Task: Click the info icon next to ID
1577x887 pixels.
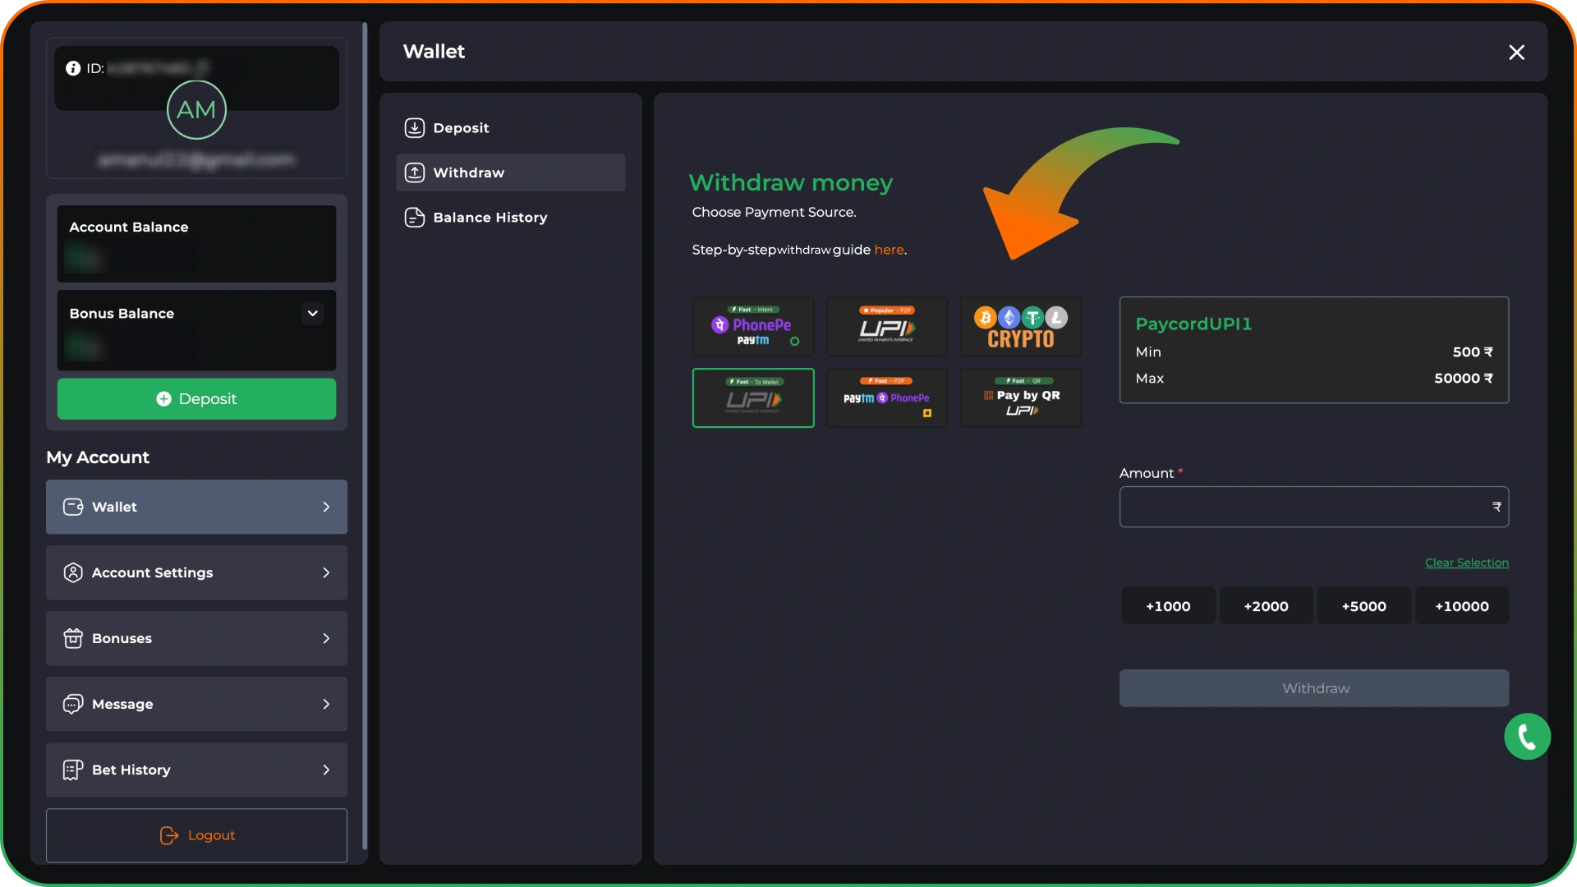Action: click(73, 68)
